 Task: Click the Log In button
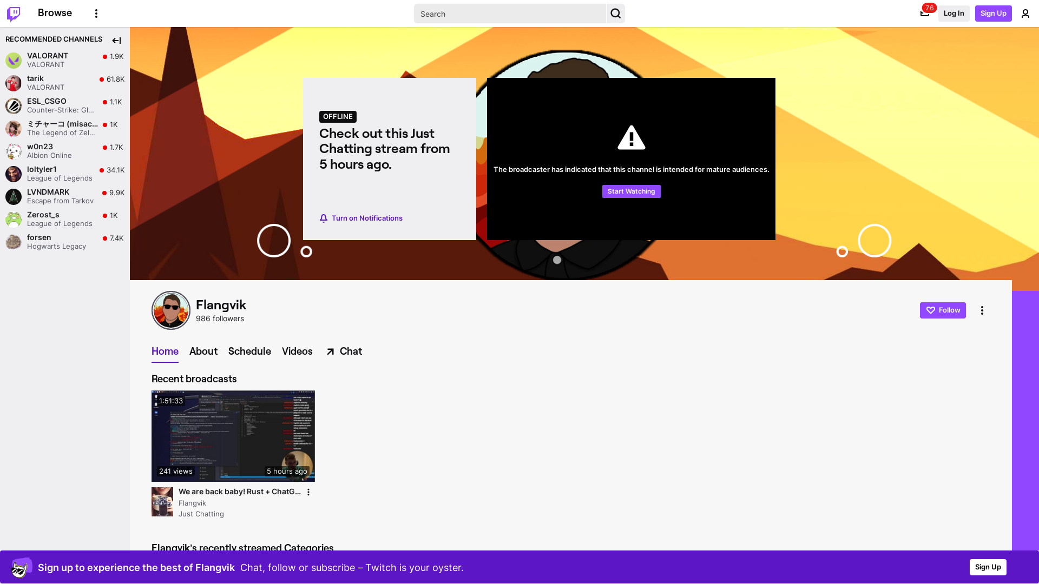pos(953,14)
